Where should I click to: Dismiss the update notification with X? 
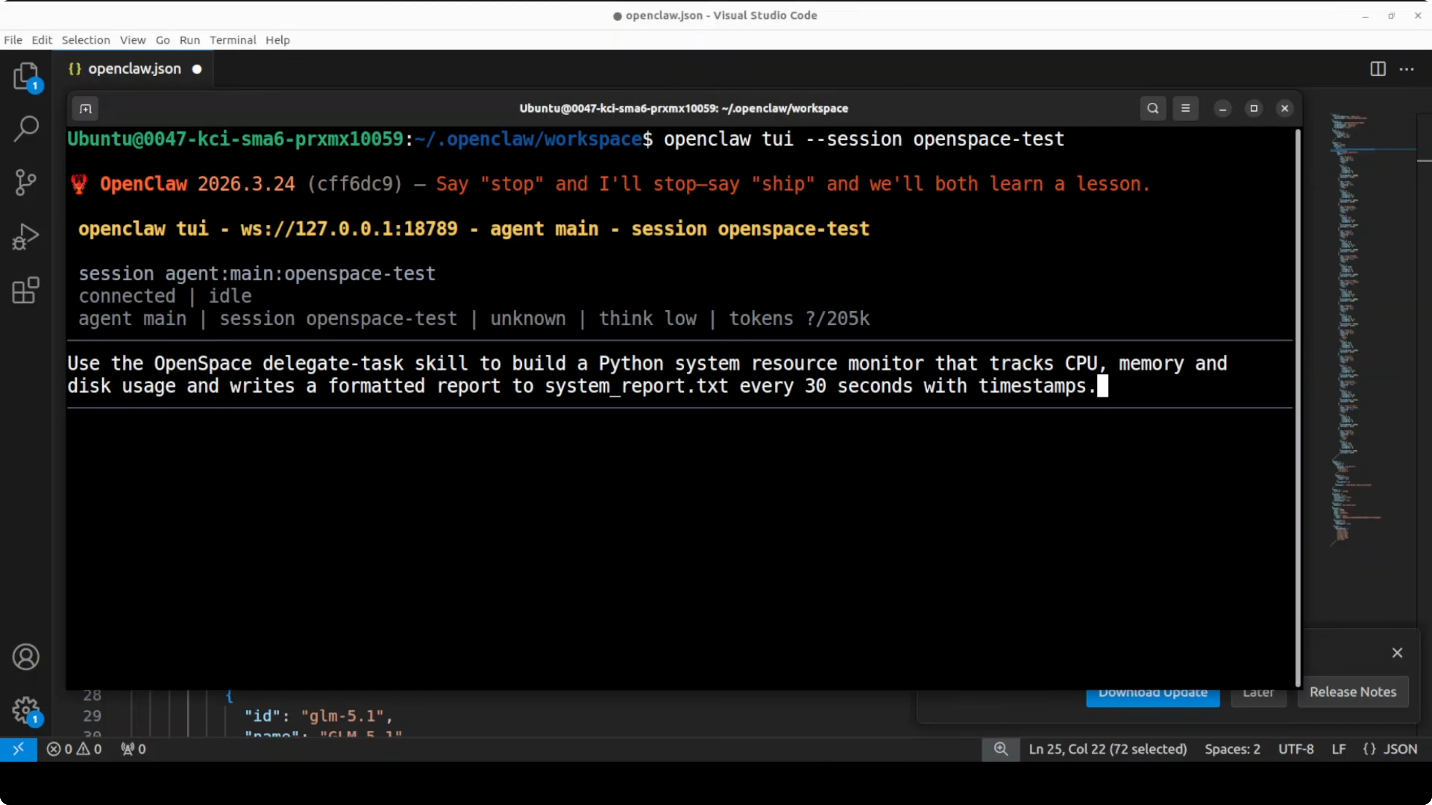click(x=1397, y=653)
